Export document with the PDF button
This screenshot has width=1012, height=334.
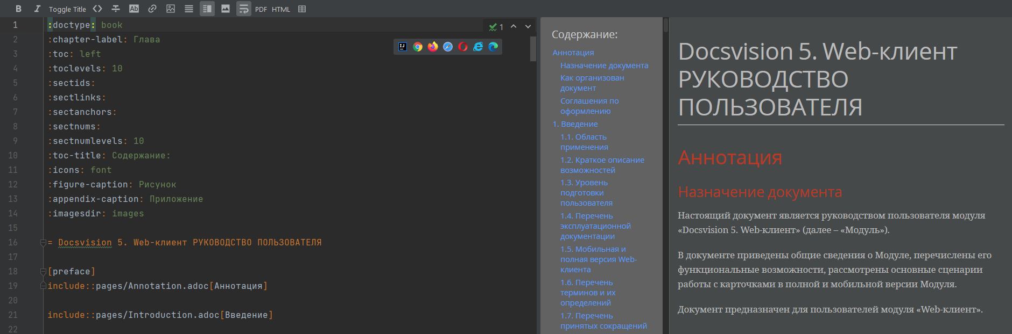click(x=261, y=9)
